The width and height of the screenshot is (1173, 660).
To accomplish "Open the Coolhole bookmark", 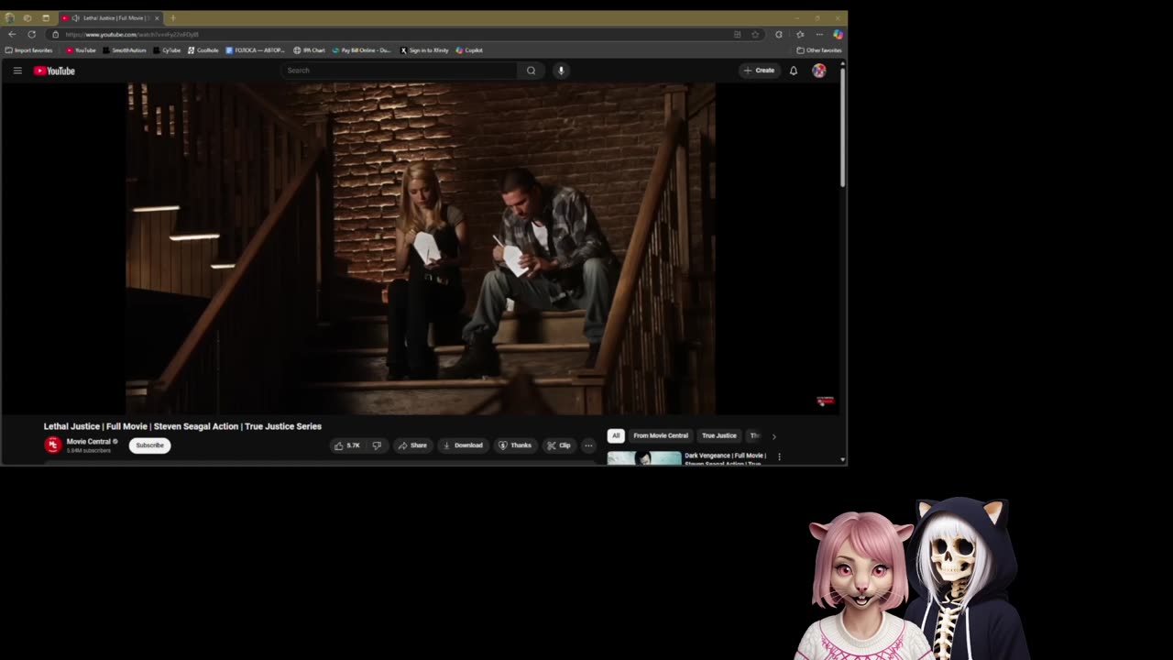I will [203, 50].
